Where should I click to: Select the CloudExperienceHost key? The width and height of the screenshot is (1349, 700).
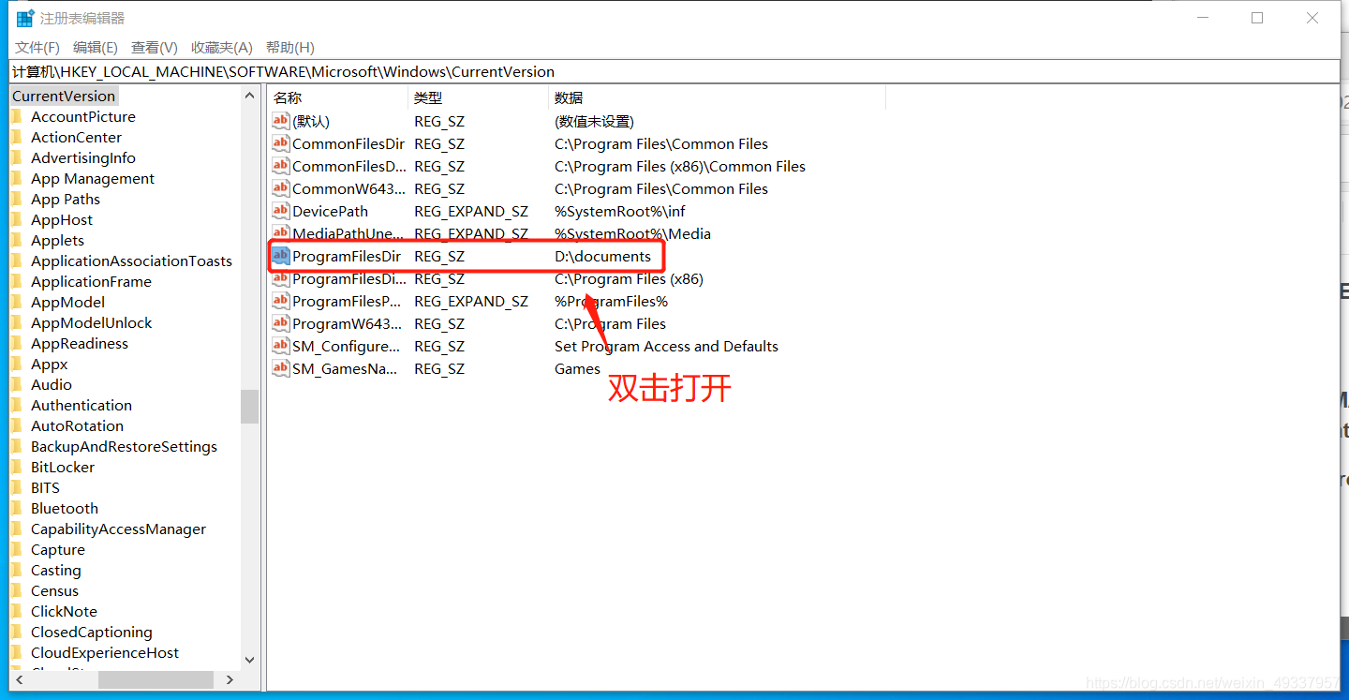pos(105,653)
